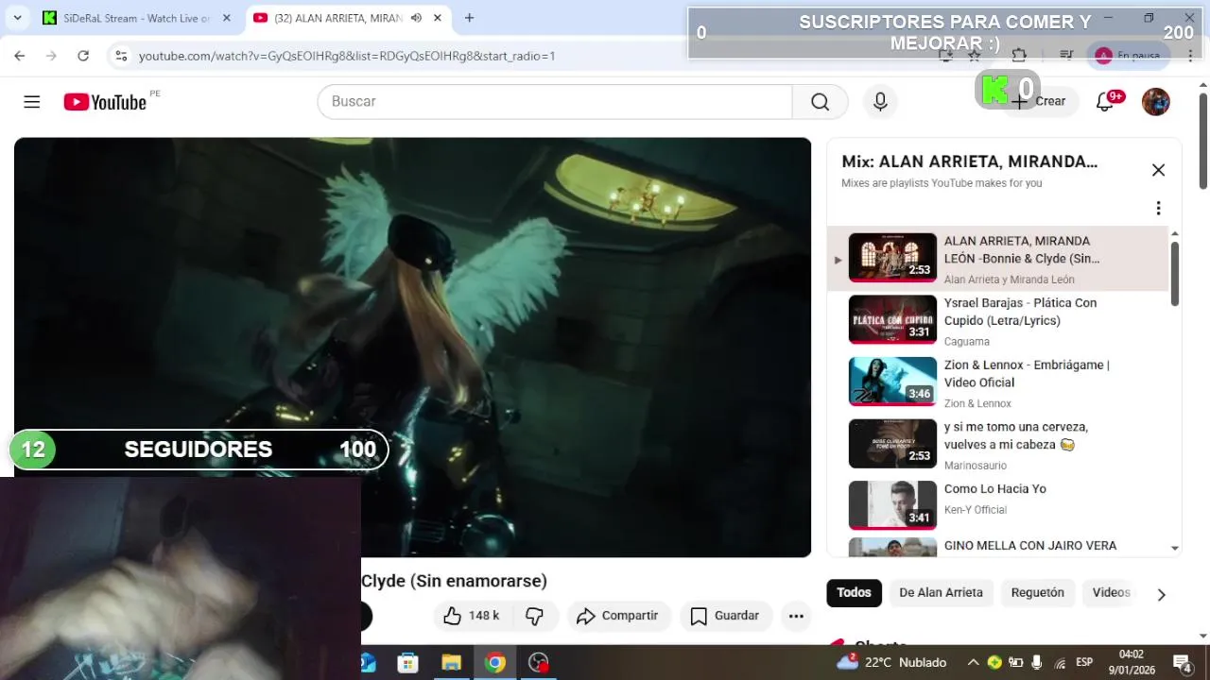Open Chrome profile 'En pausa' chip

click(1130, 56)
